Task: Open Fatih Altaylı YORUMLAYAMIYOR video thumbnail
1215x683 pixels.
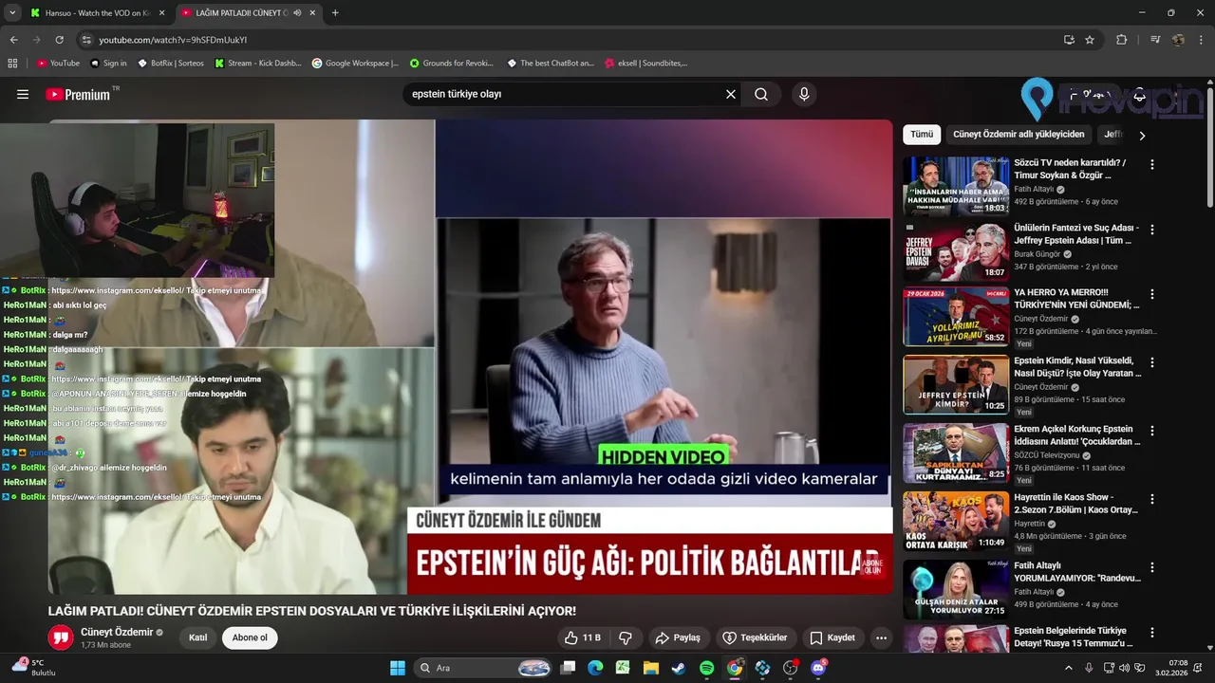Action: pyautogui.click(x=956, y=589)
